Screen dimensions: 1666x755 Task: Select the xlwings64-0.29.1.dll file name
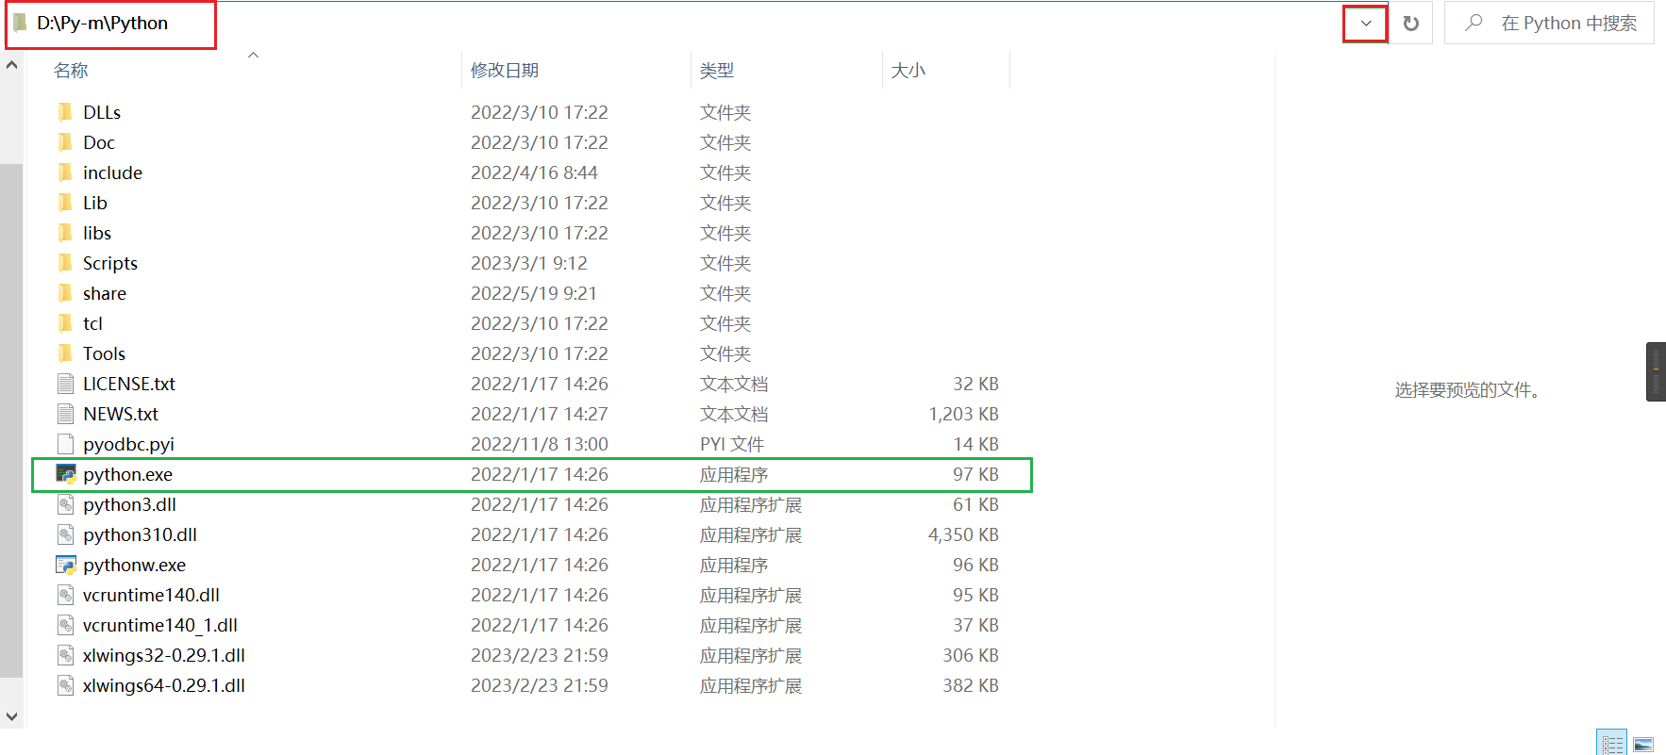[164, 685]
